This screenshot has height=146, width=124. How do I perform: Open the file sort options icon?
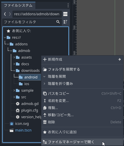65,22
